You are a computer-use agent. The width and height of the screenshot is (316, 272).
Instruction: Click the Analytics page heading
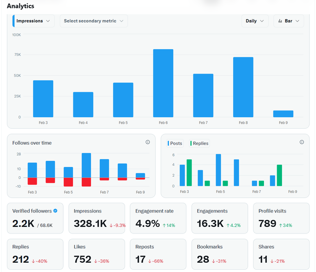click(x=20, y=6)
